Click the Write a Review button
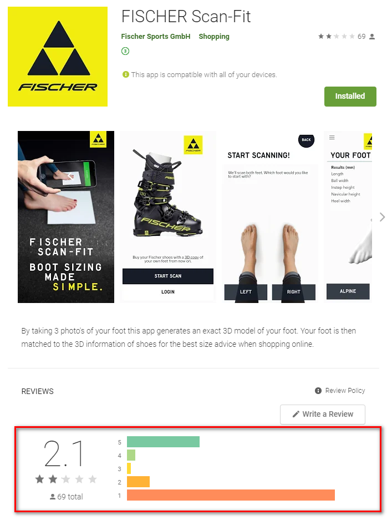Image resolution: width=387 pixels, height=520 pixels. 323,414
